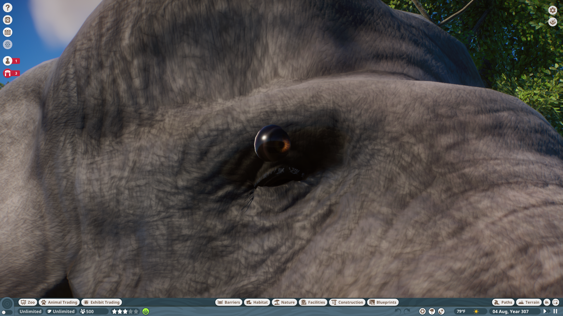Open the current weather indicator
The height and width of the screenshot is (316, 563).
click(x=476, y=311)
